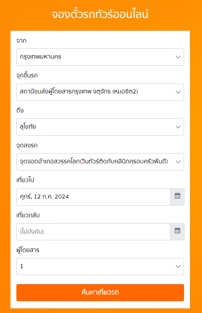This screenshot has width=202, height=313.
Task: Open the passenger count dropdown showing 1
Action: point(100,266)
